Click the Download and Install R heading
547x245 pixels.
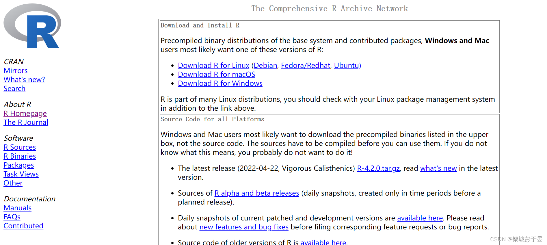[200, 25]
